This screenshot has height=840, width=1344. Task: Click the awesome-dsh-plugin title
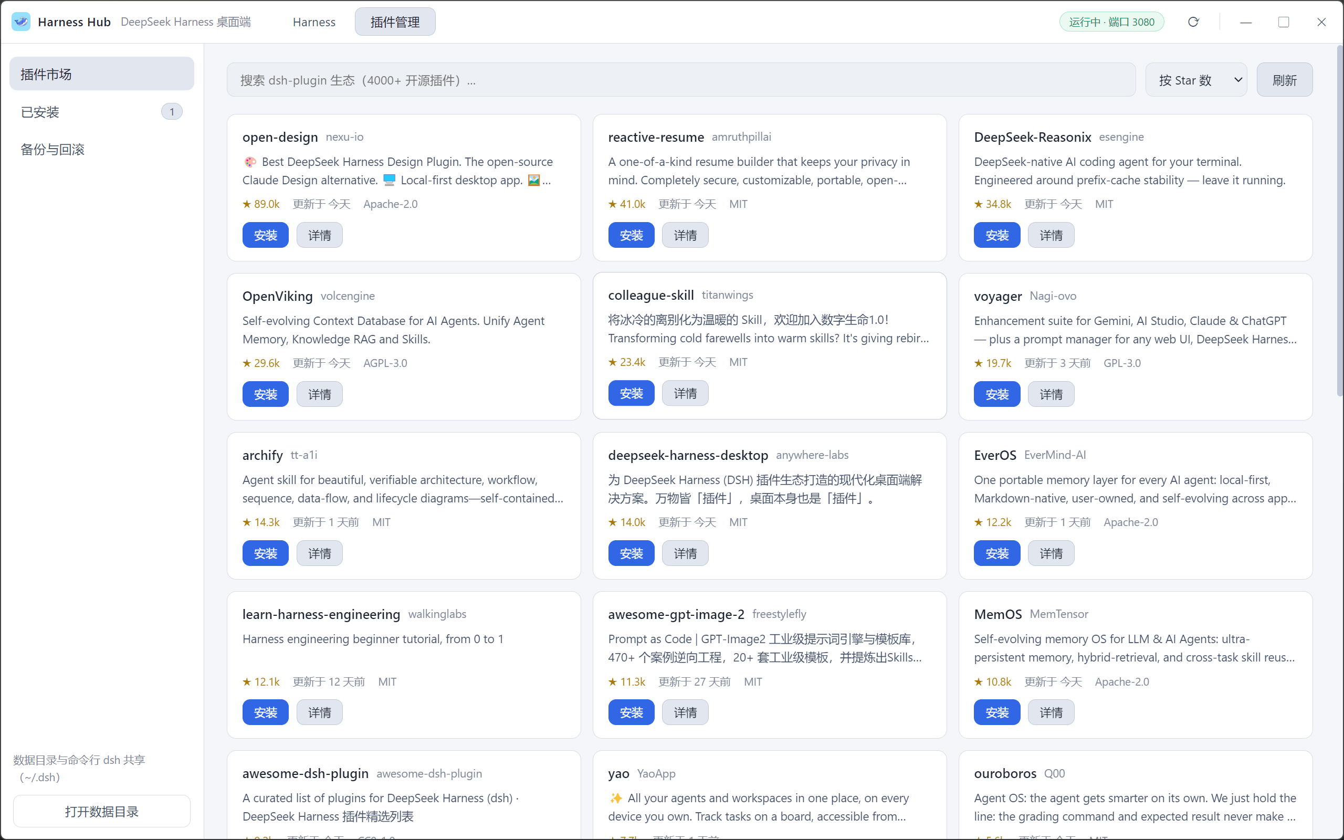[x=306, y=773]
